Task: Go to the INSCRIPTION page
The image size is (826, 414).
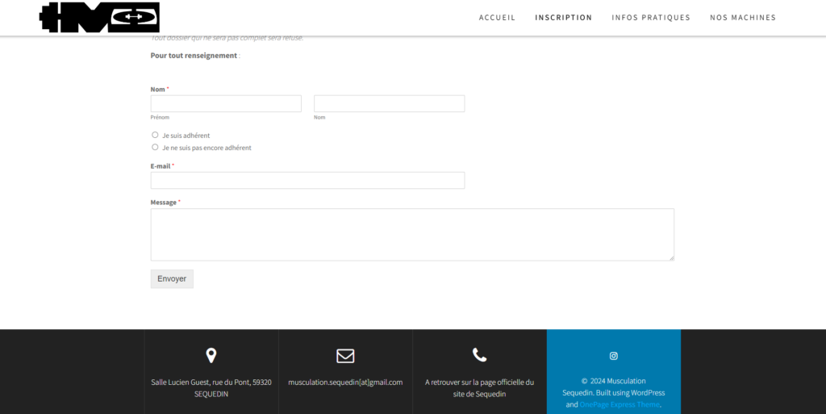Action: (x=564, y=18)
